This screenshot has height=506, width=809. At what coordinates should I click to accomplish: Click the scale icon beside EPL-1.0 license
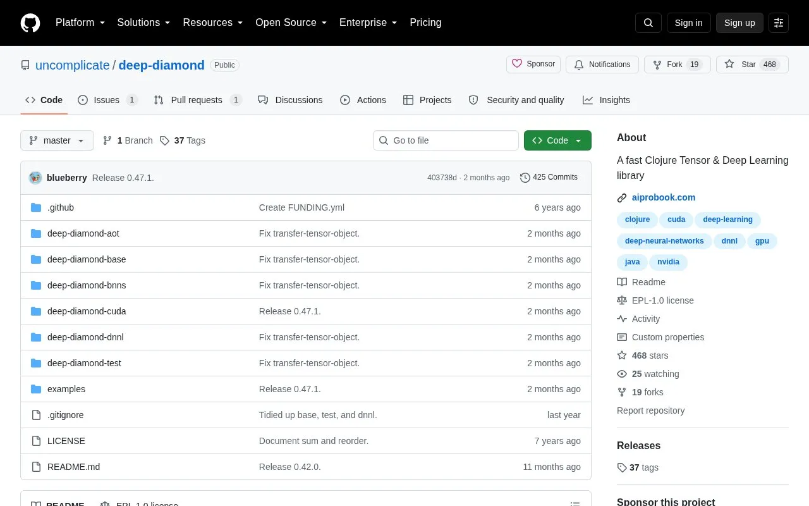[x=622, y=300]
